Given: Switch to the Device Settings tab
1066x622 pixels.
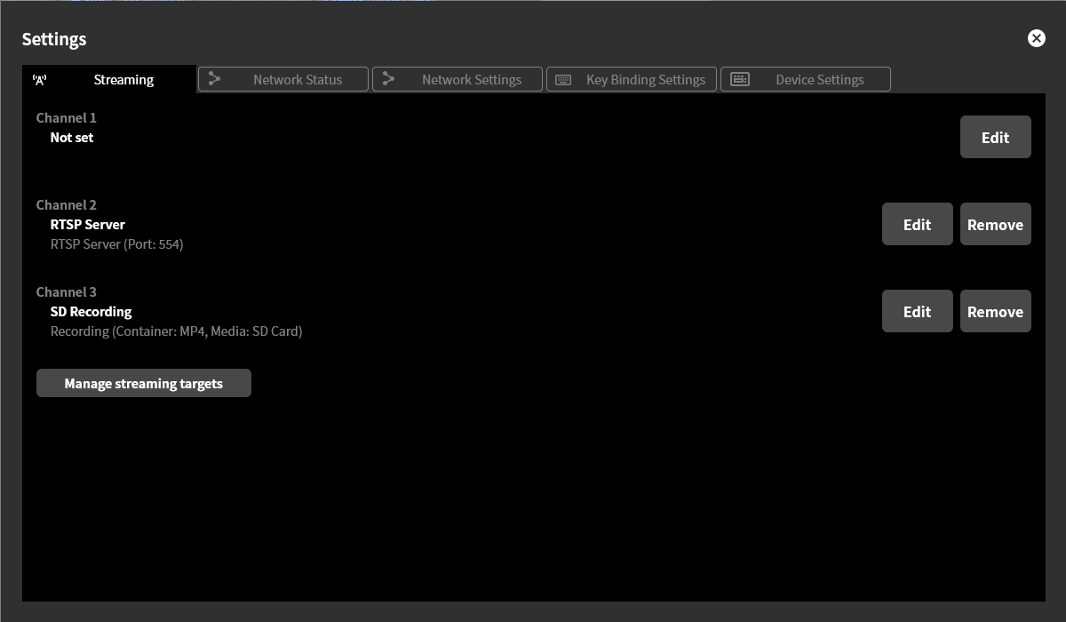Looking at the screenshot, I should click(x=819, y=79).
